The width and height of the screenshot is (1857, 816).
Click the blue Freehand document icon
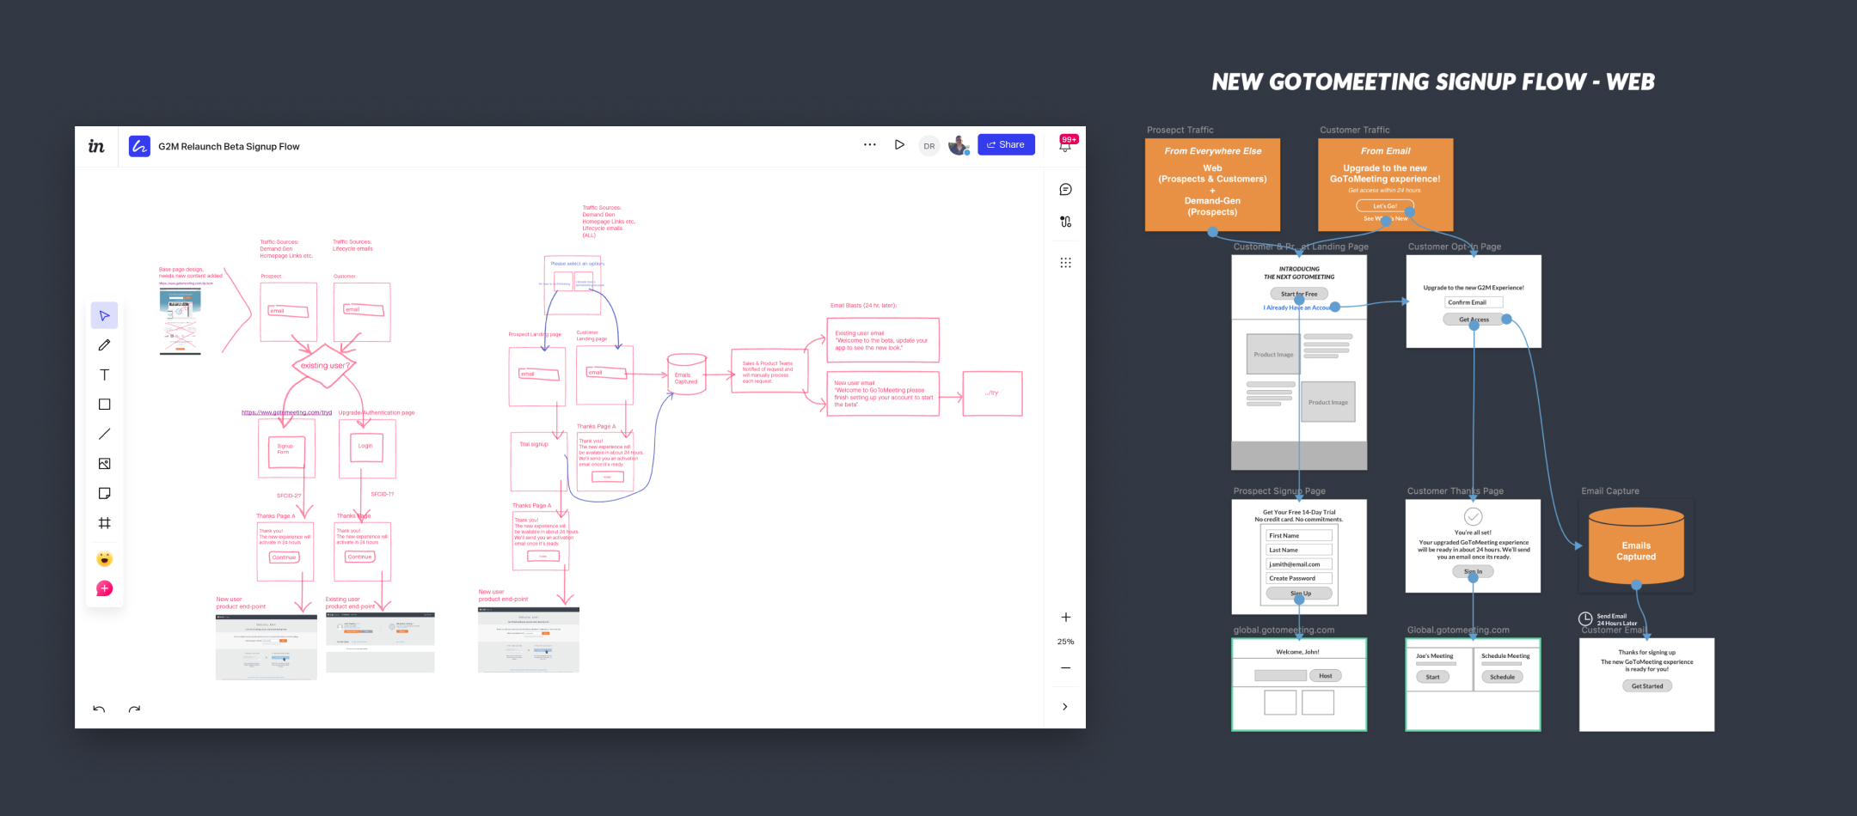pos(139,146)
